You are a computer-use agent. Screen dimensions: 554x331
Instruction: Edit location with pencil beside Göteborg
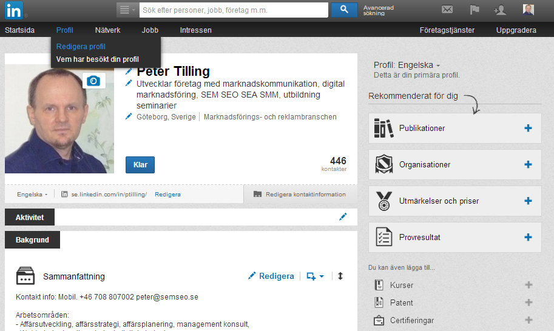(129, 116)
